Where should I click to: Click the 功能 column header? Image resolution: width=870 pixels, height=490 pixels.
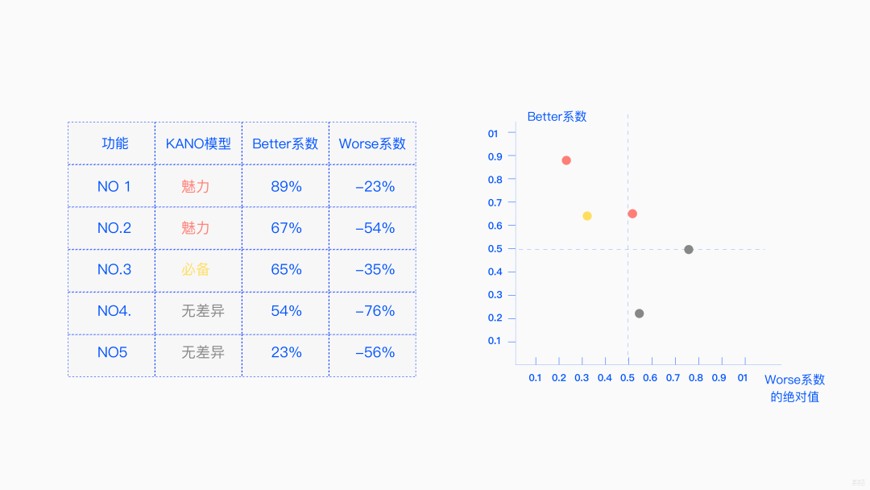[x=115, y=143]
